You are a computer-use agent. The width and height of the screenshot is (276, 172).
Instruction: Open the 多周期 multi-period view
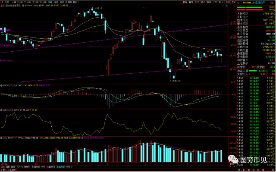tap(68, 2)
